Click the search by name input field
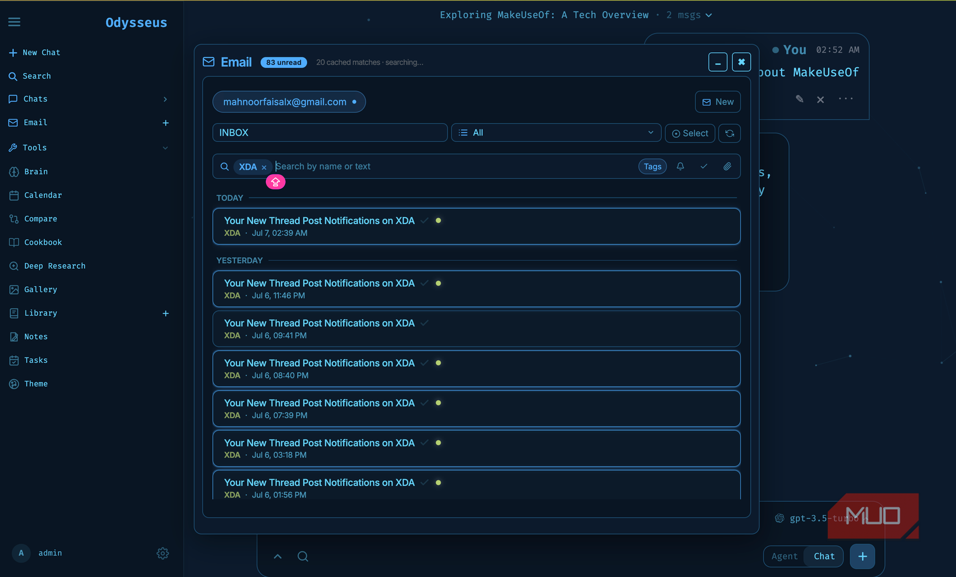This screenshot has width=956, height=577. coord(455,166)
